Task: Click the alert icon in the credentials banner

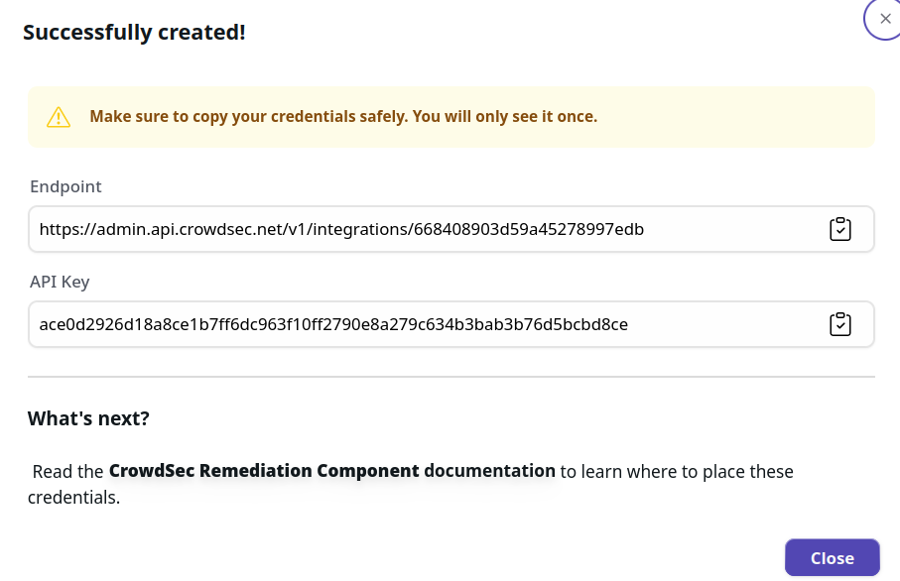Action: tap(59, 117)
